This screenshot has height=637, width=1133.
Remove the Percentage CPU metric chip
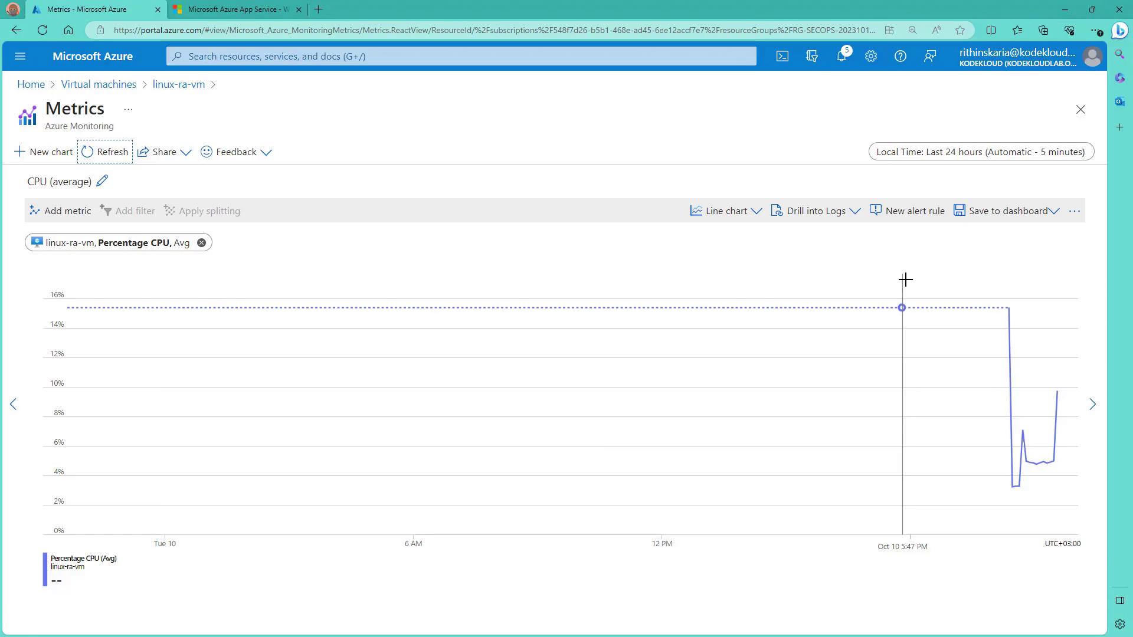coord(201,242)
